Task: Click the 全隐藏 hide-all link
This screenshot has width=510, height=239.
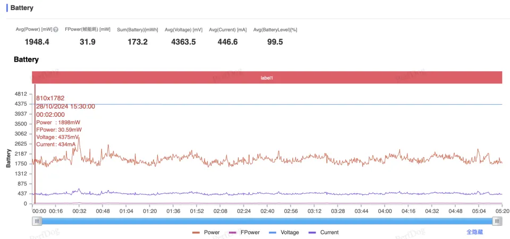Action: [474, 232]
